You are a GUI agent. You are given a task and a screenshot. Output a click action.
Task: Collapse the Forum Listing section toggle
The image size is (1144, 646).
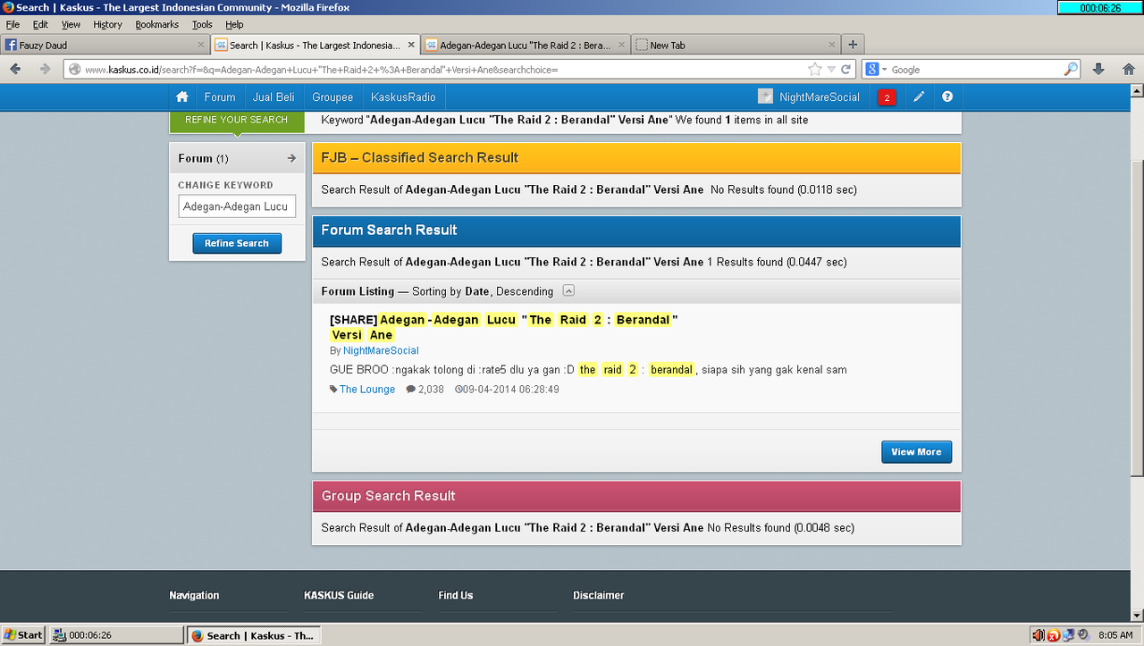click(x=568, y=291)
